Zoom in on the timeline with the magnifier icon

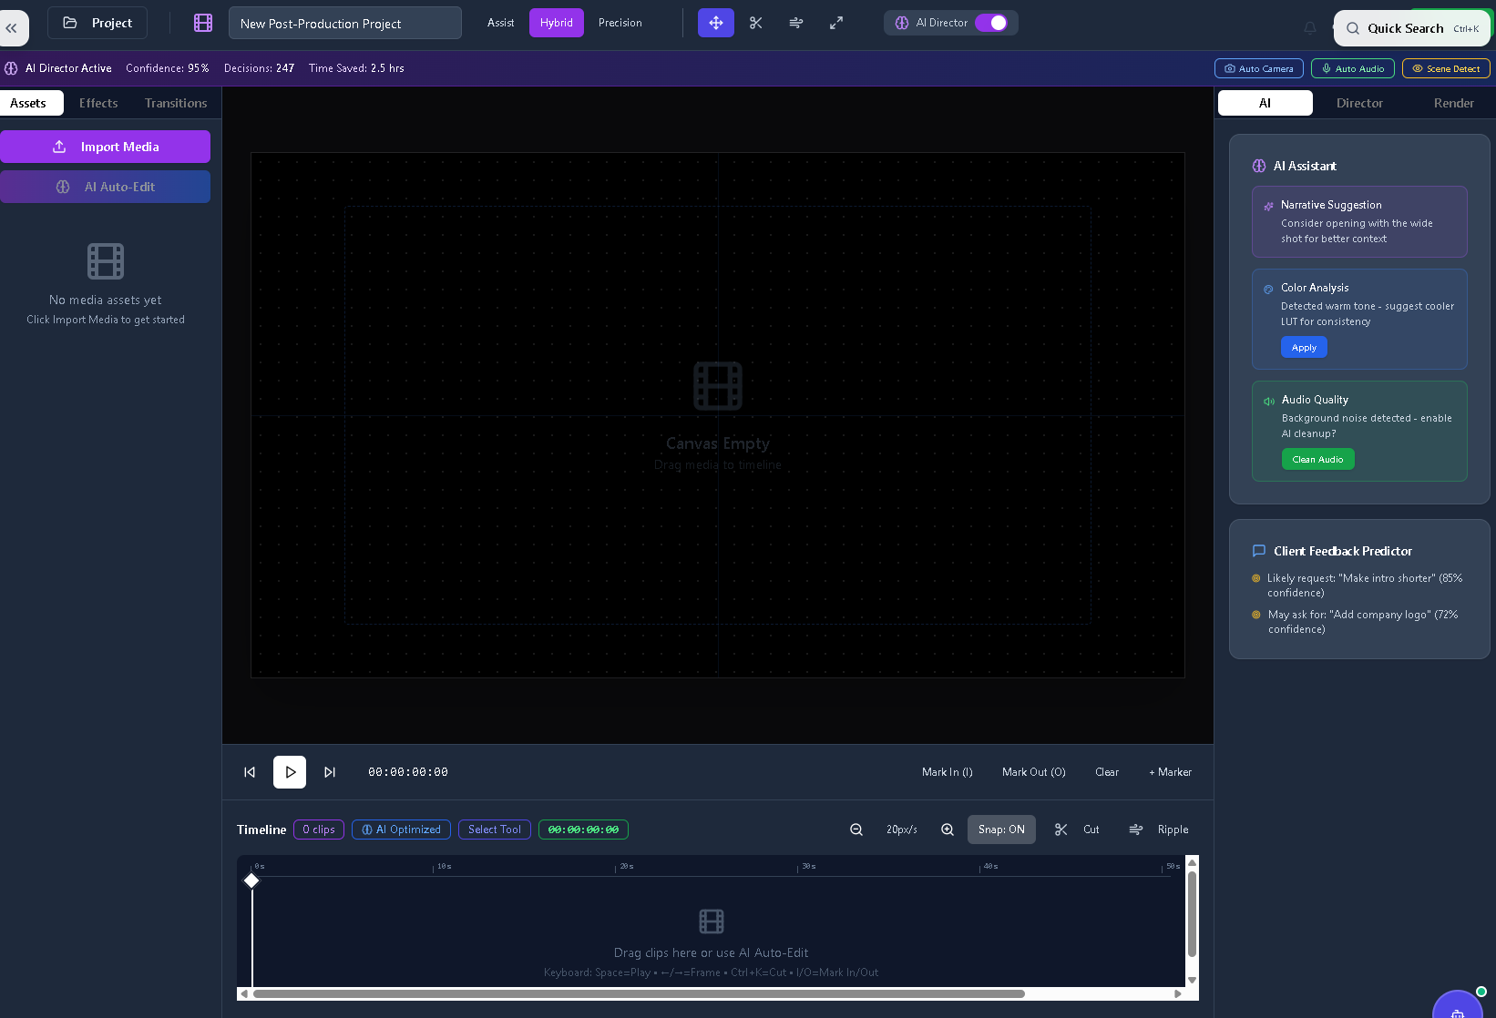point(947,830)
